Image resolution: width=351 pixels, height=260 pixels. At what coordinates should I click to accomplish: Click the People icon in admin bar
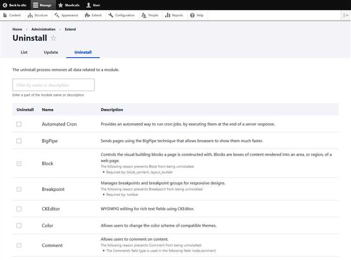coord(144,15)
